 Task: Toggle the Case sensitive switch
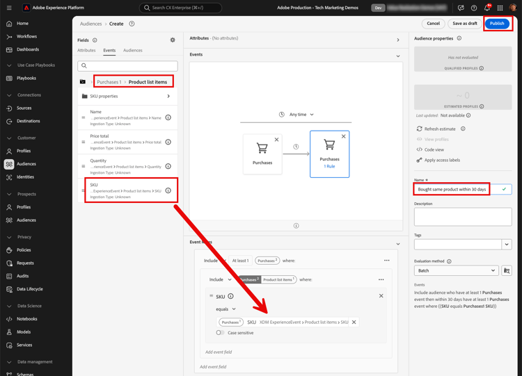click(220, 332)
